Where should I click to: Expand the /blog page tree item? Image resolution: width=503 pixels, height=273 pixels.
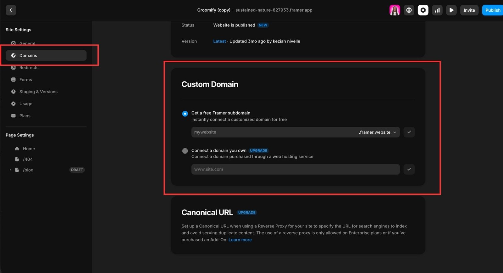[10, 170]
